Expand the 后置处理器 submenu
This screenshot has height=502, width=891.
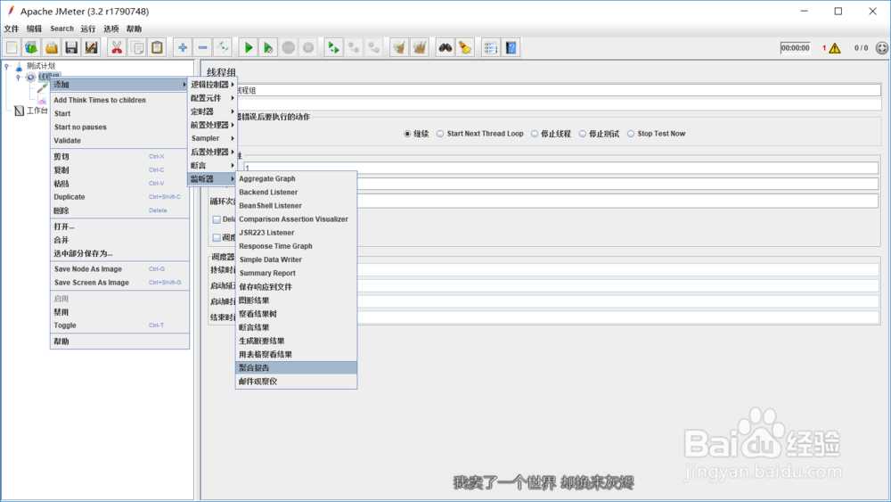(212, 152)
